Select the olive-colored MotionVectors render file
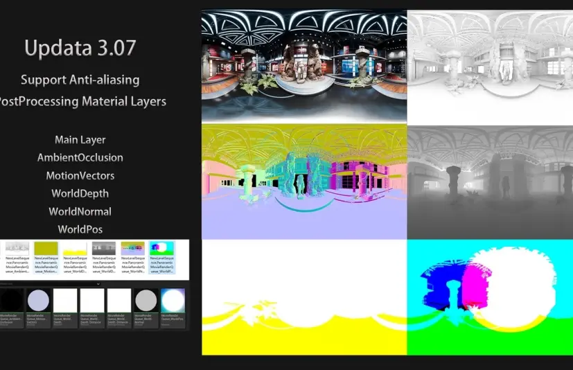The width and height of the screenshot is (573, 370). 46,249
